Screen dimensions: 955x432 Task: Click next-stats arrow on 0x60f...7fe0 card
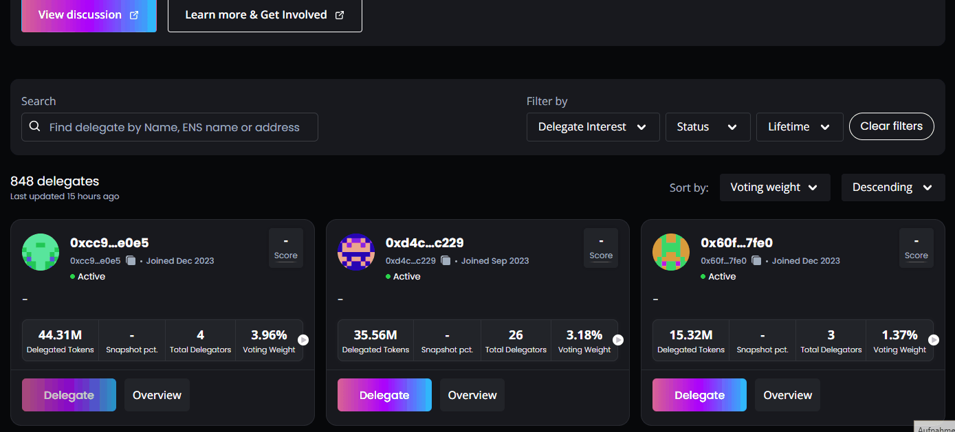tap(933, 340)
